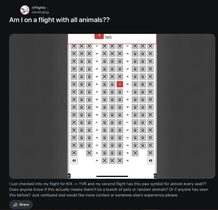Viewport: 218px width, 210px height.
Task: Open post title 'Am I on a flight with all animals??'
Action: point(59,20)
